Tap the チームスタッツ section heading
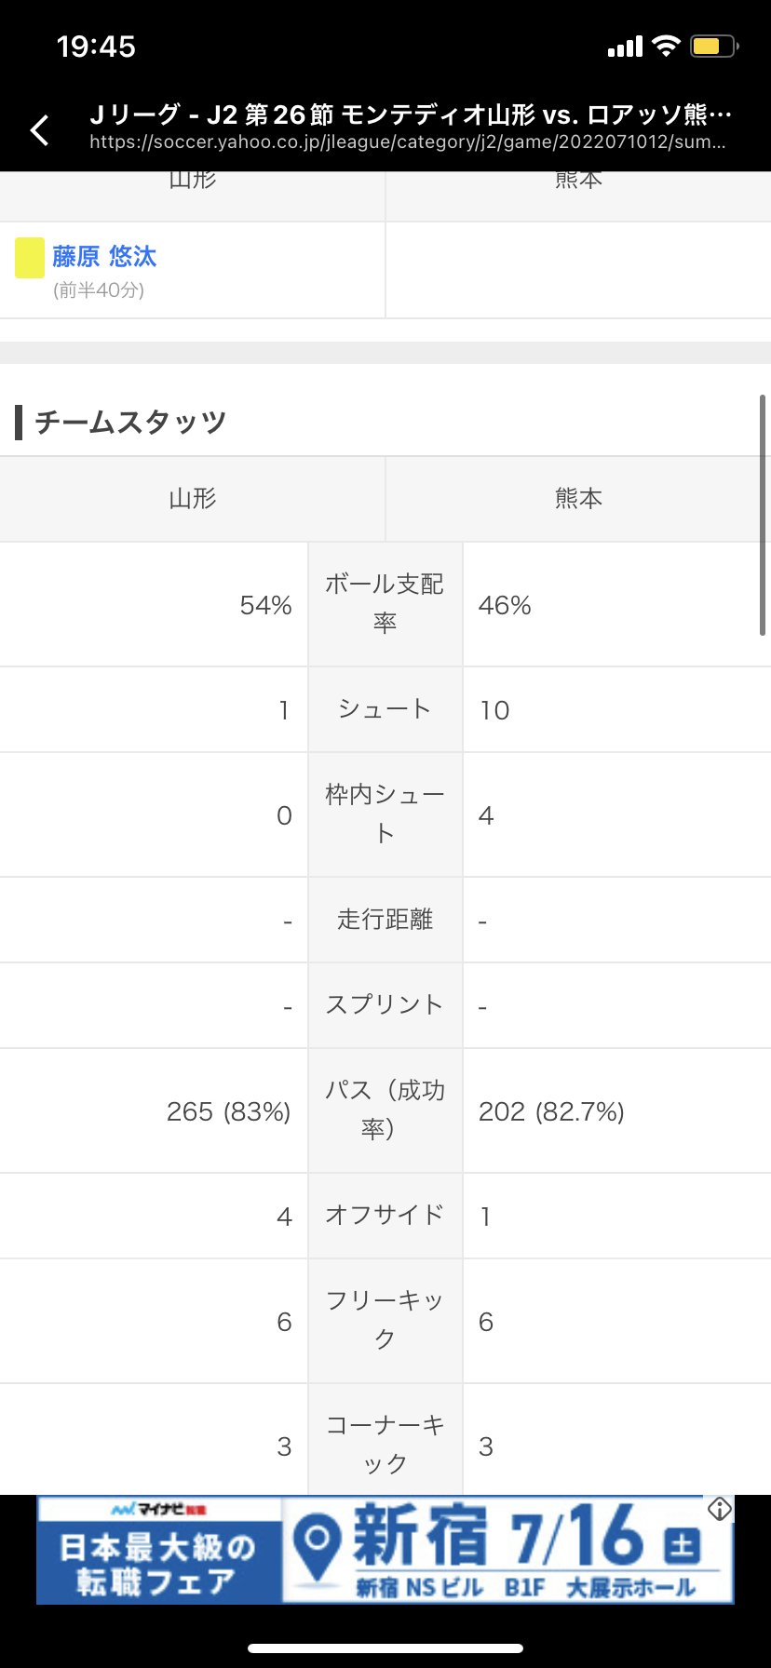The width and height of the screenshot is (771, 1668). point(130,422)
